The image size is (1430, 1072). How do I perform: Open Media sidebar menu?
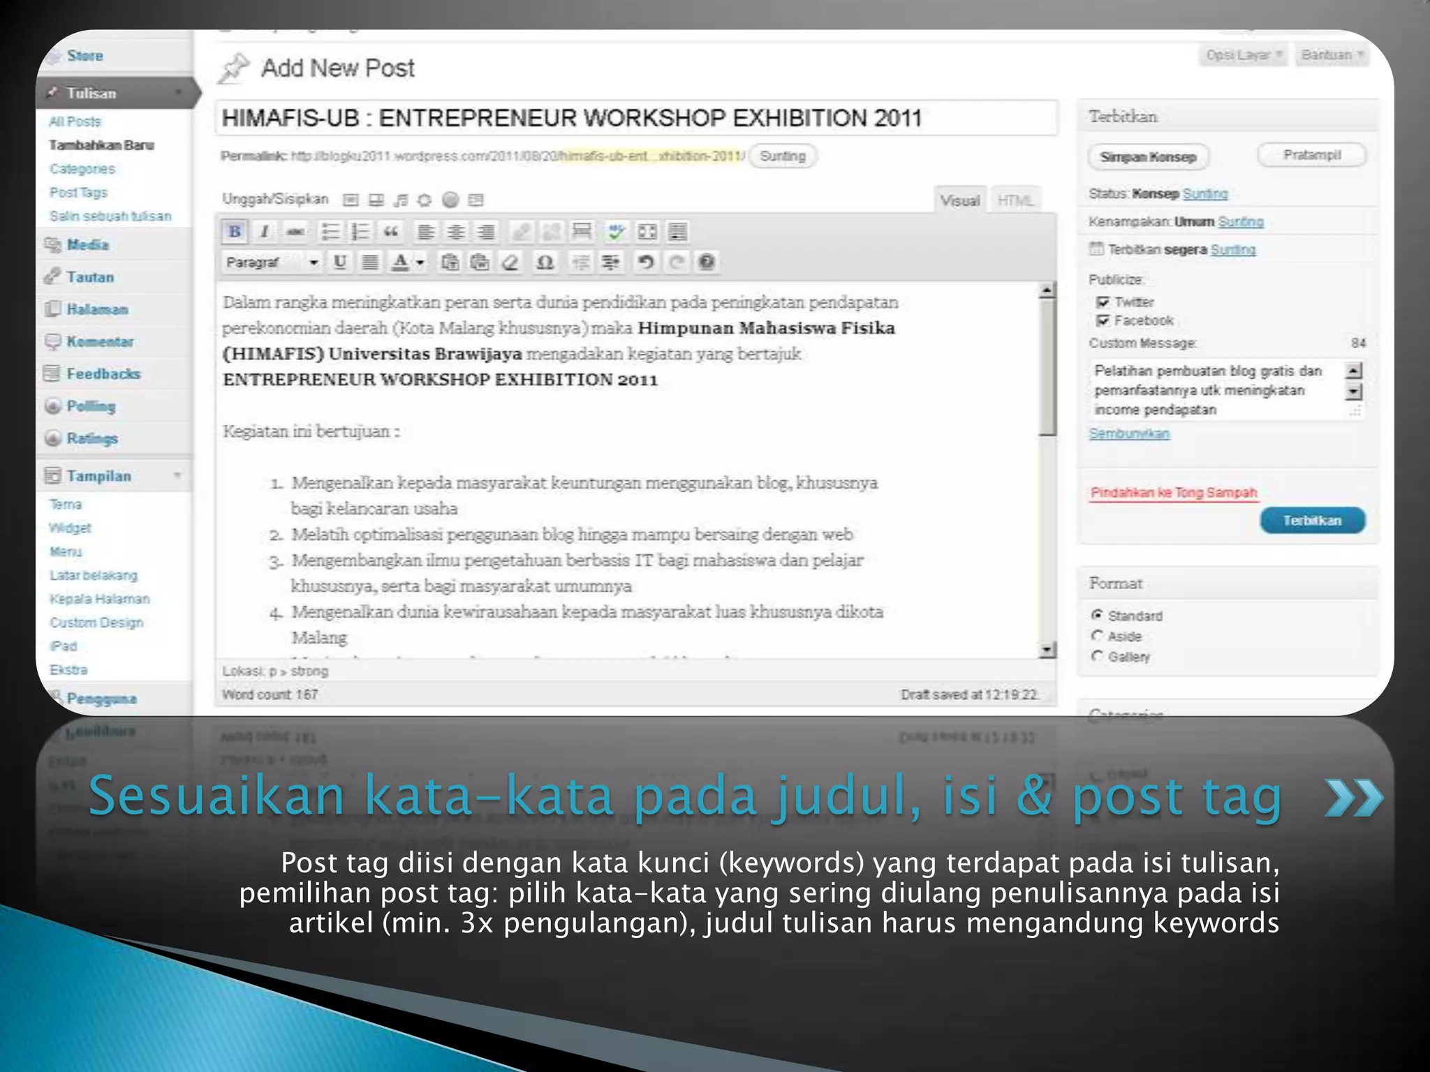(x=87, y=245)
